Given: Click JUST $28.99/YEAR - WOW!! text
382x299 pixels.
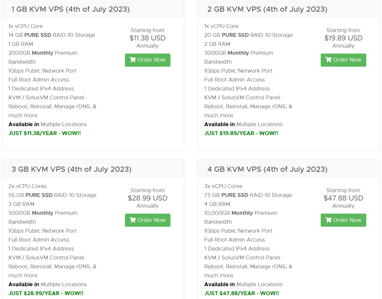Looking at the screenshot, I should [x=46, y=293].
